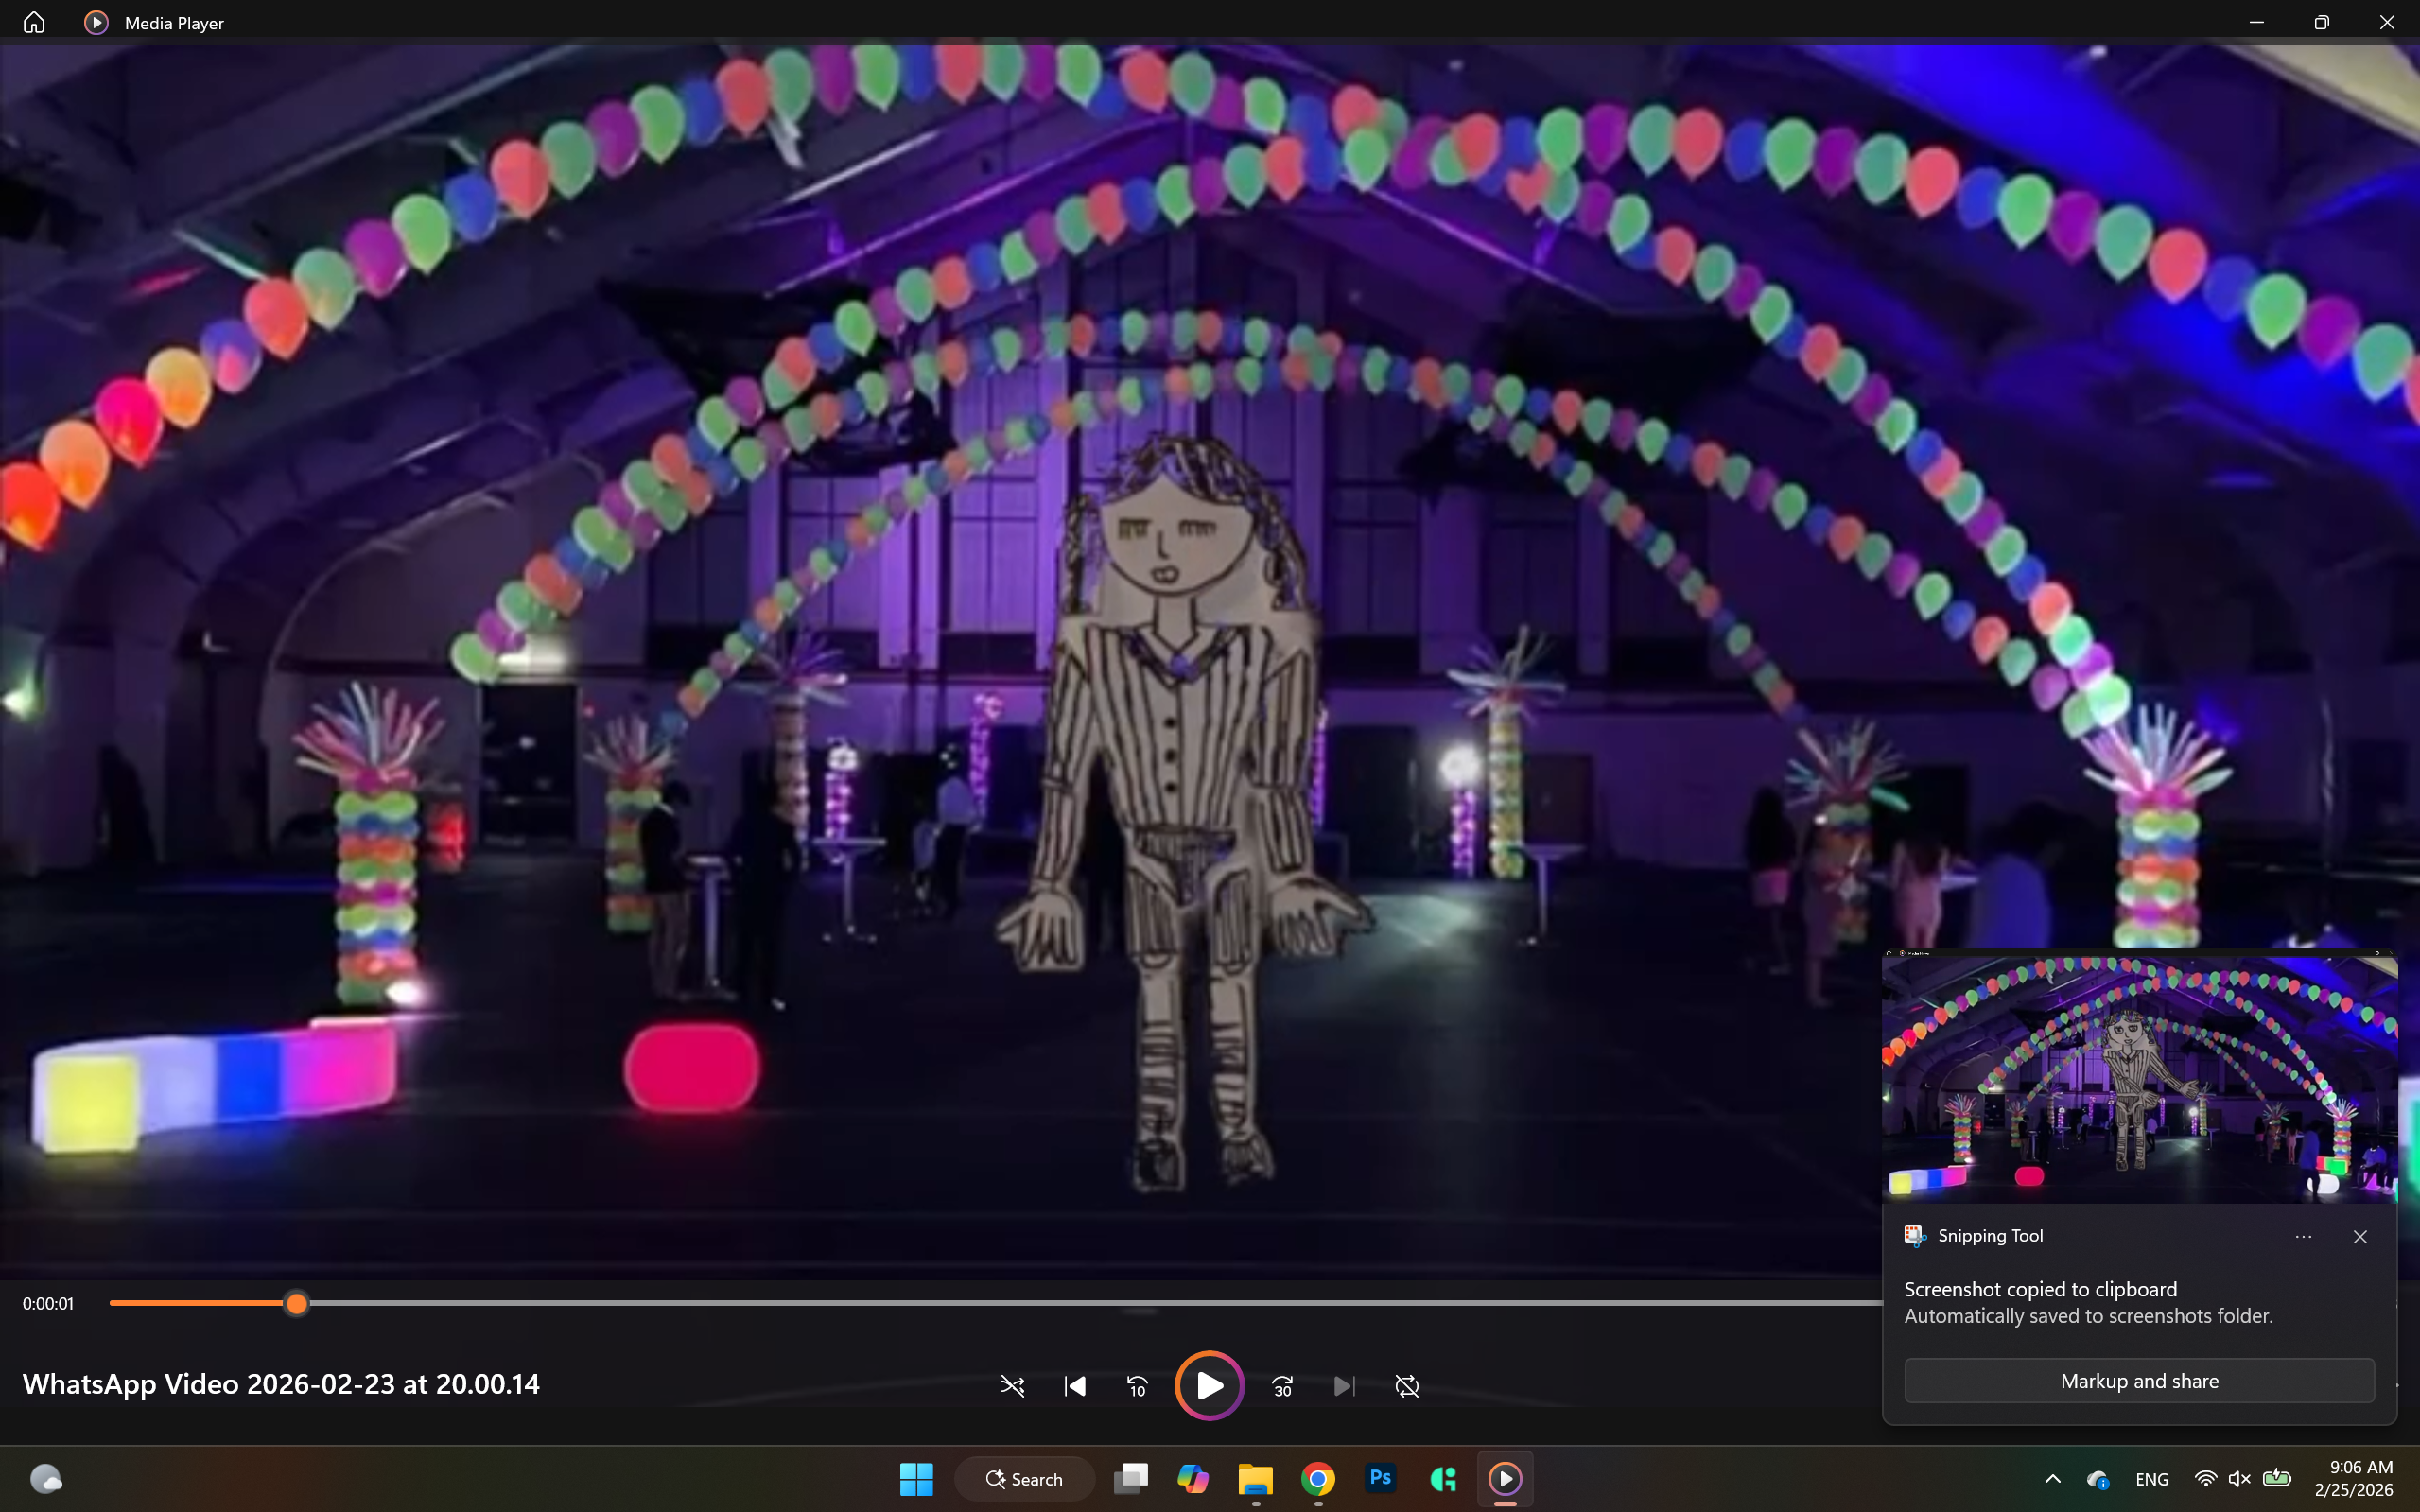The image size is (2420, 1512).
Task: Open Google Chrome from taskbar
Action: point(1318,1478)
